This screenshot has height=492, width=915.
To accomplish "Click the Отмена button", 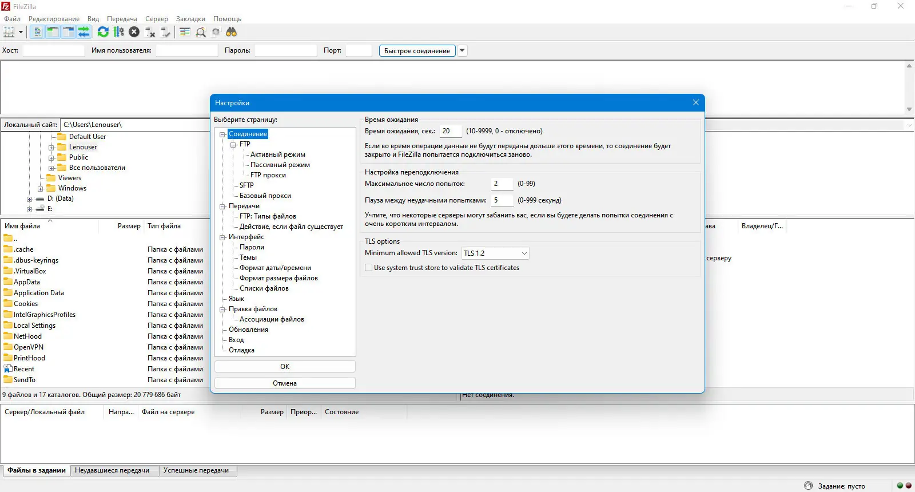I will (x=285, y=383).
